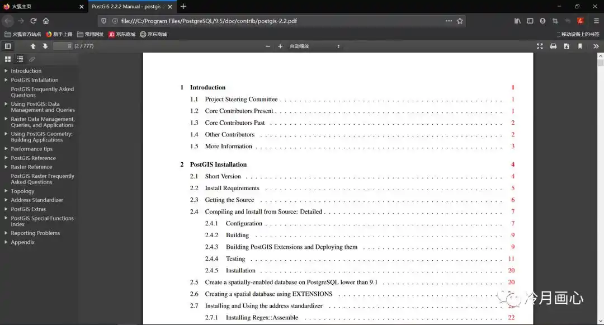Go to next page with the down arrow
The width and height of the screenshot is (604, 325).
click(x=45, y=46)
